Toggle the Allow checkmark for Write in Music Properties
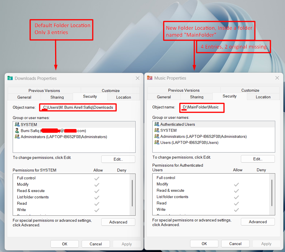 237,209
